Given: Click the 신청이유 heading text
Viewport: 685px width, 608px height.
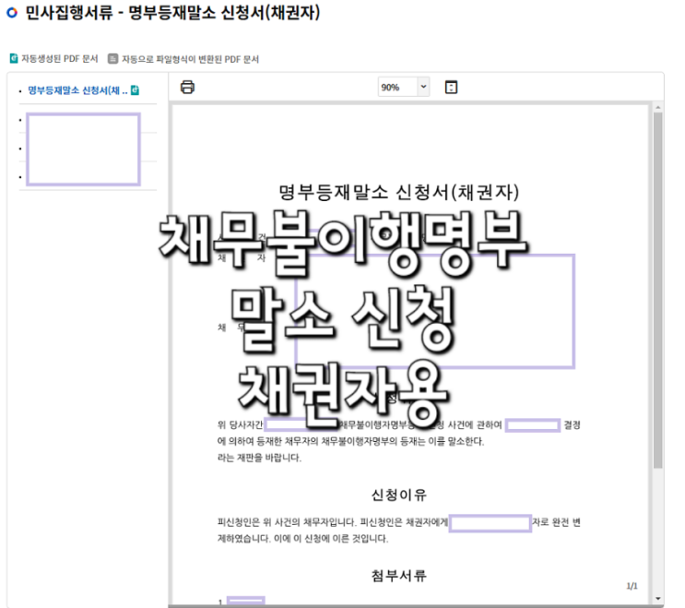Looking at the screenshot, I should [x=398, y=495].
